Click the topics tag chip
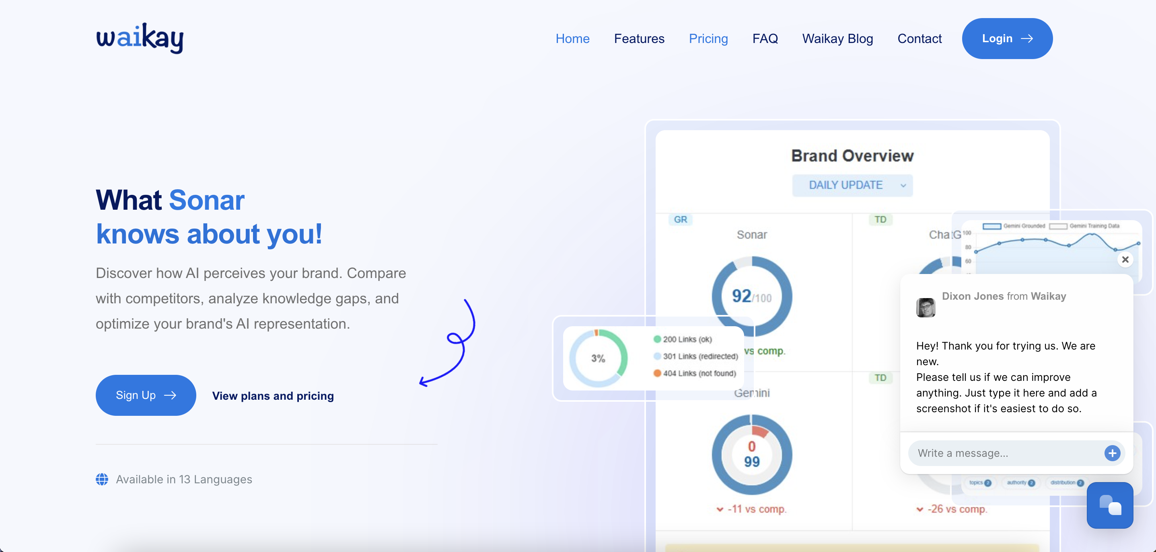Viewport: 1156px width, 552px height. tap(980, 482)
